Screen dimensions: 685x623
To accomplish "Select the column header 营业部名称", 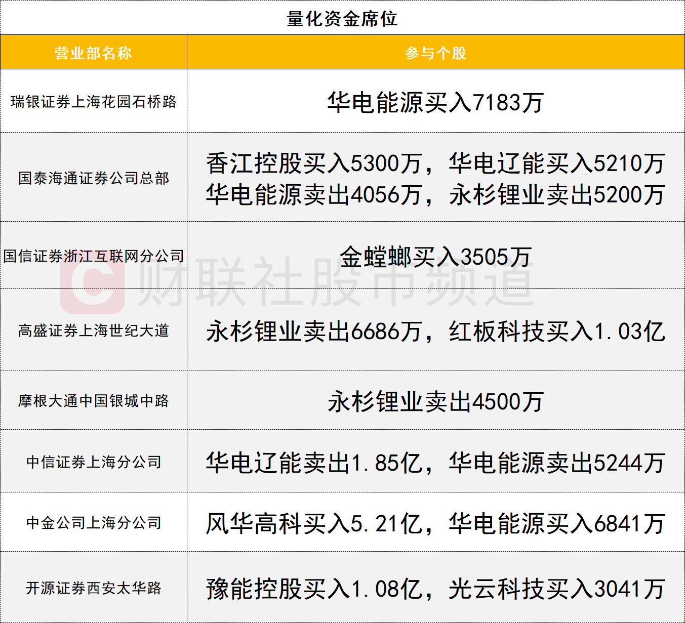I will [x=93, y=53].
